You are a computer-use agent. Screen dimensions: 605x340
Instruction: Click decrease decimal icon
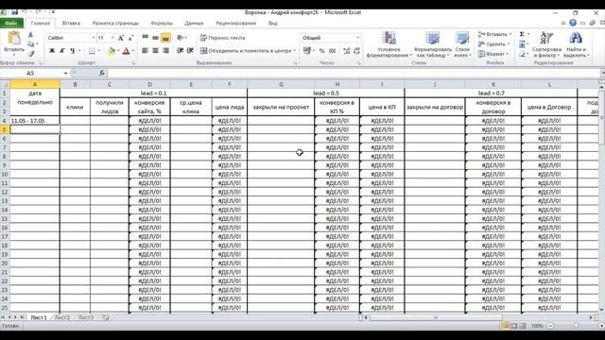pyautogui.click(x=356, y=51)
